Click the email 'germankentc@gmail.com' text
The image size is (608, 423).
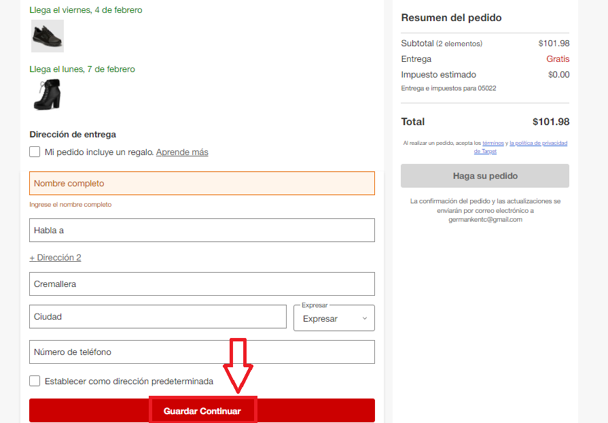tap(485, 220)
